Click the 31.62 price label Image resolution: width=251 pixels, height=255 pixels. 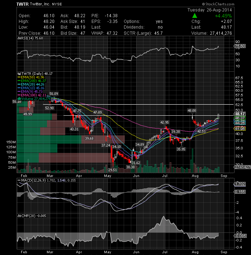(x=136, y=163)
